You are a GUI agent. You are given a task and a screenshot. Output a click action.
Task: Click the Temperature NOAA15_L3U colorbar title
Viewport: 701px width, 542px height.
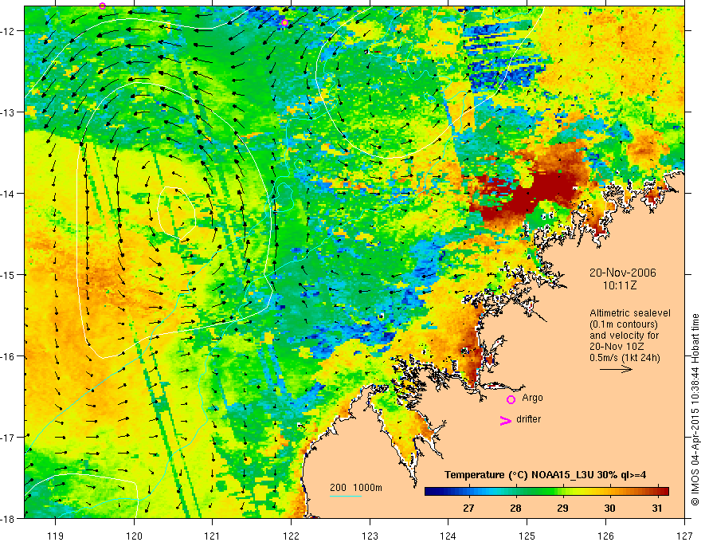pyautogui.click(x=545, y=475)
